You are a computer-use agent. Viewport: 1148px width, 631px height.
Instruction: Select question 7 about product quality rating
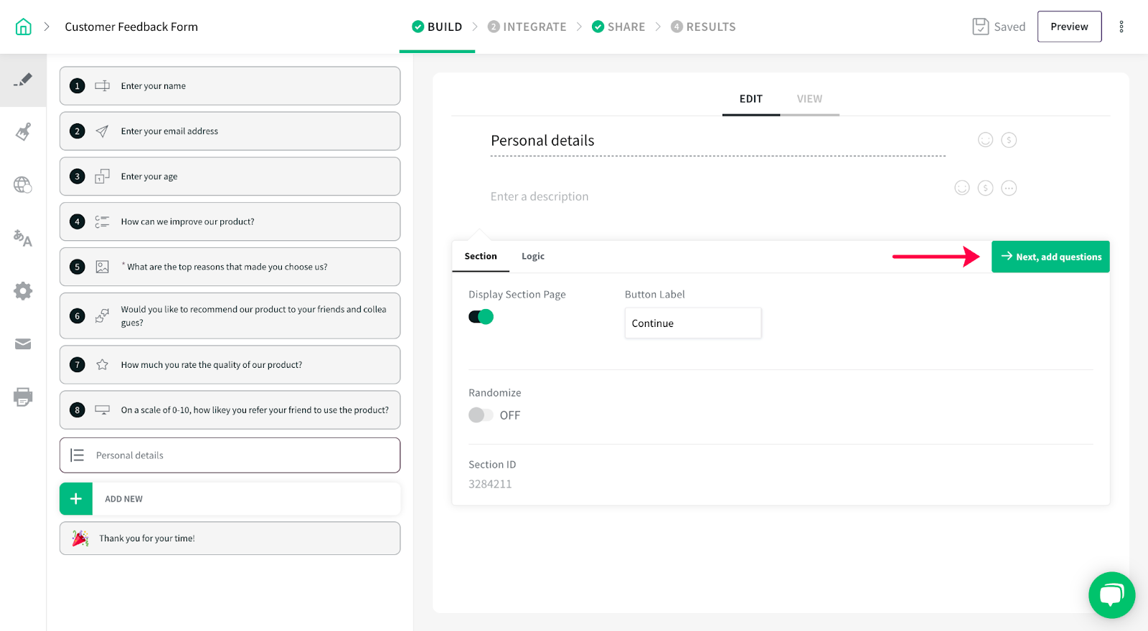click(x=230, y=365)
